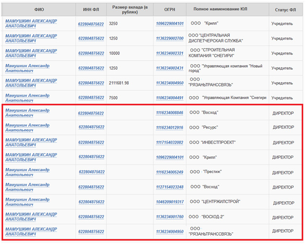Click OGRN 1136234001760 for ВОСХОД-2
Image resolution: width=306 pixels, height=244 pixels.
[170, 217]
